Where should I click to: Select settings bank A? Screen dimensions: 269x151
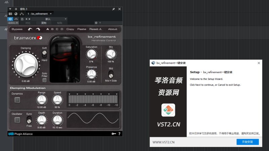[x=47, y=29]
